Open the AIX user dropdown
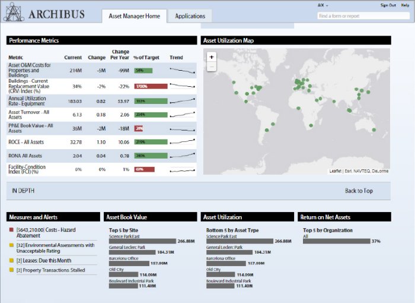415x303 pixels. click(323, 5)
